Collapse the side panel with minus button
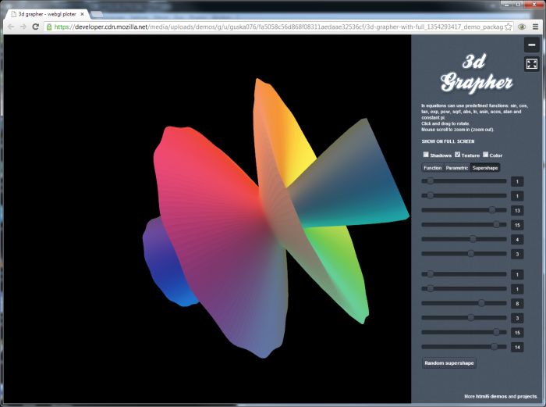Image resolution: width=546 pixels, height=407 pixels. pyautogui.click(x=531, y=46)
